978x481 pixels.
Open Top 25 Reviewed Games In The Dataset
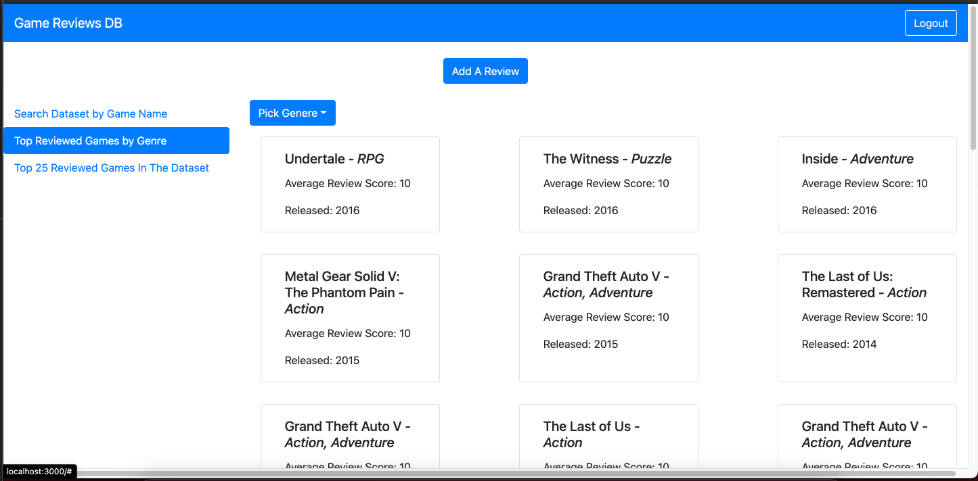(112, 168)
